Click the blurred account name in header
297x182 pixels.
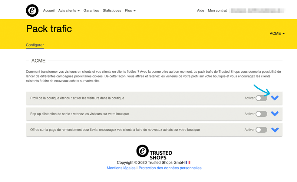(x=257, y=11)
